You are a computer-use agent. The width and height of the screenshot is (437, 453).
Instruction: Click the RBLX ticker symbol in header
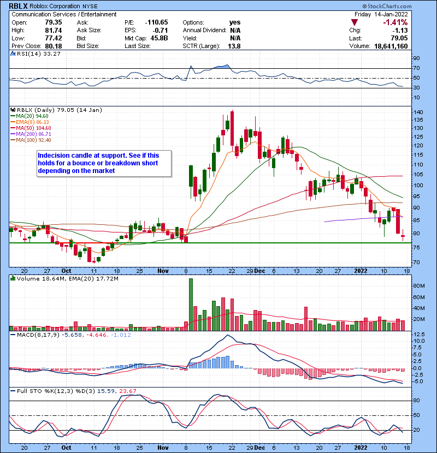[19, 6]
